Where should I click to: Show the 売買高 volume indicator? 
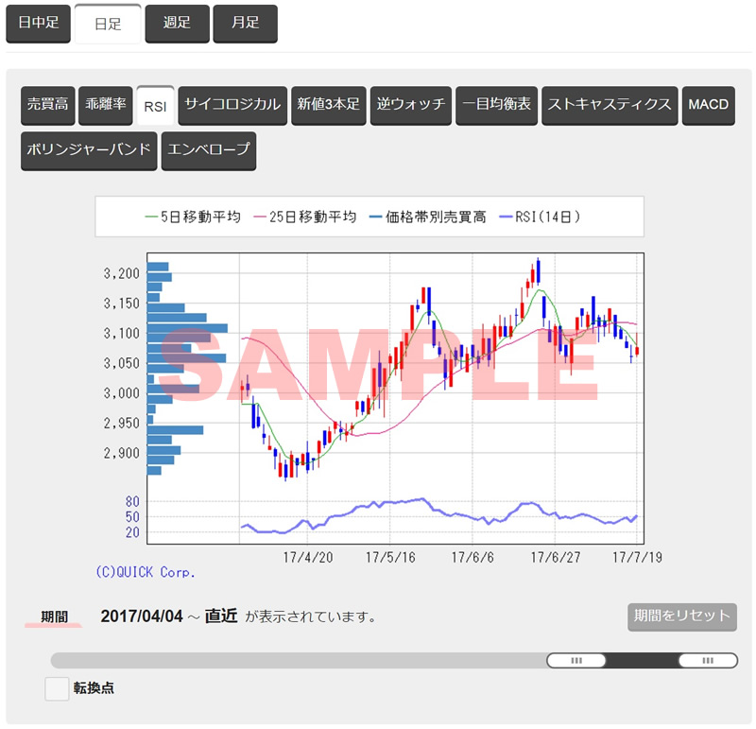click(48, 106)
